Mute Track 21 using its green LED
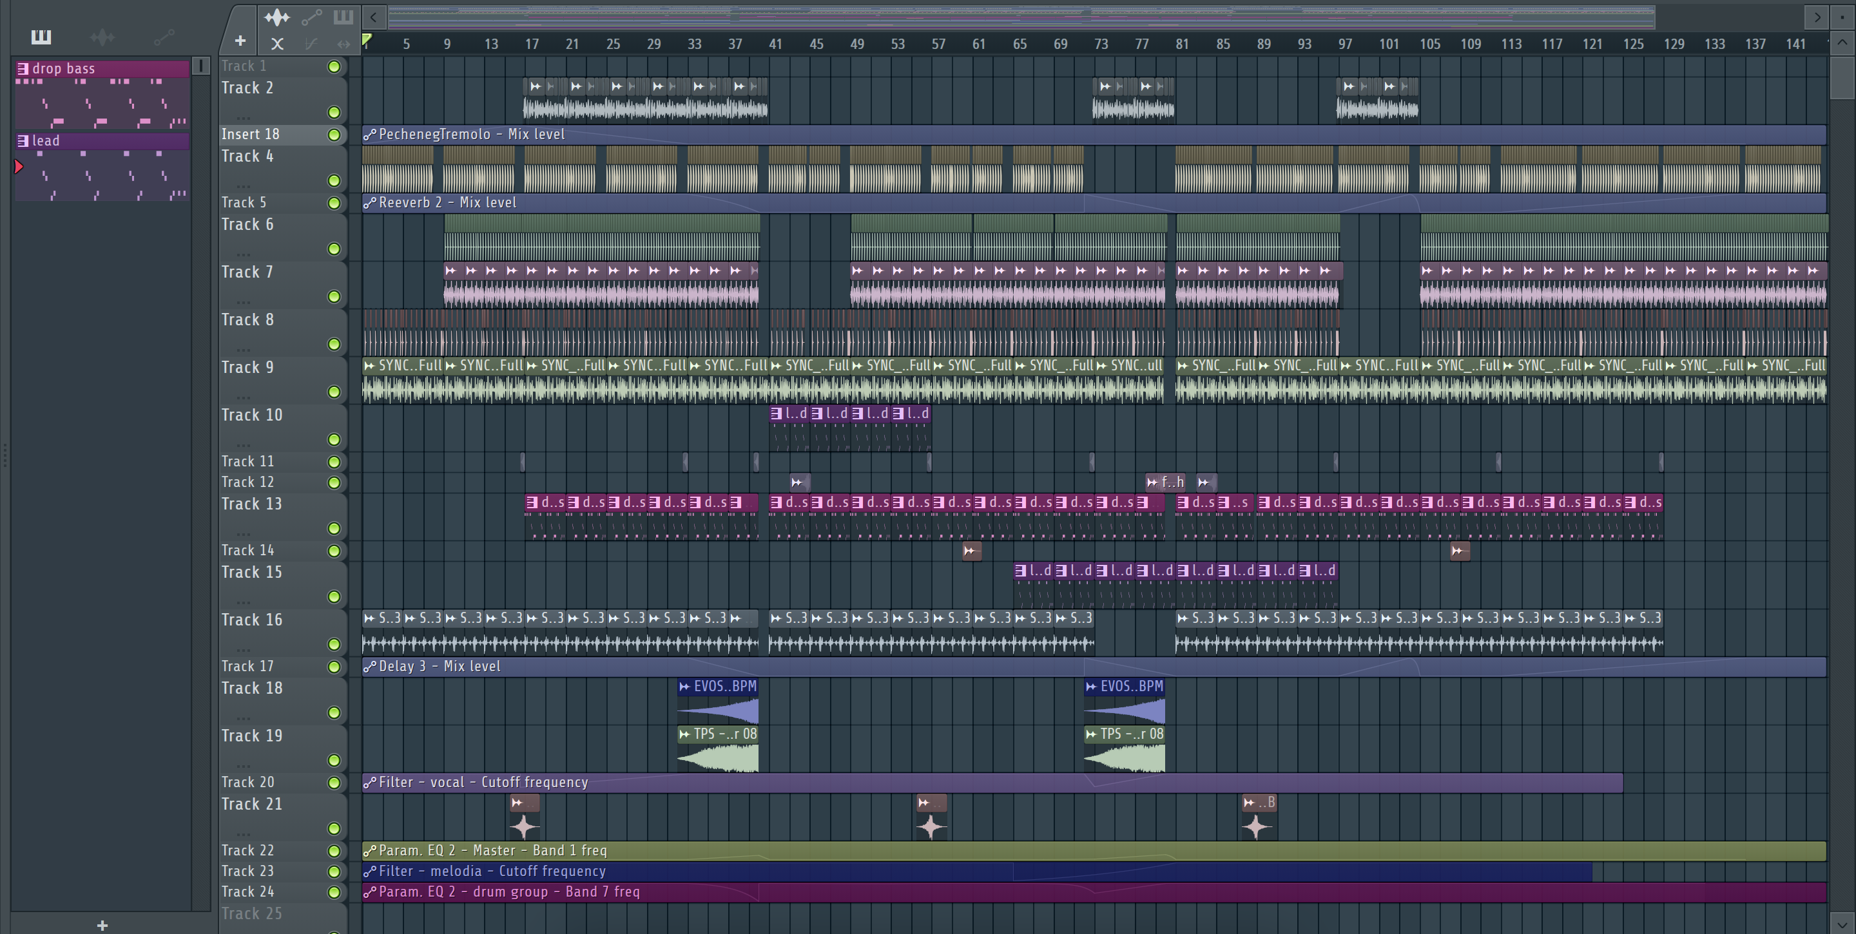1856x934 pixels. [x=334, y=829]
